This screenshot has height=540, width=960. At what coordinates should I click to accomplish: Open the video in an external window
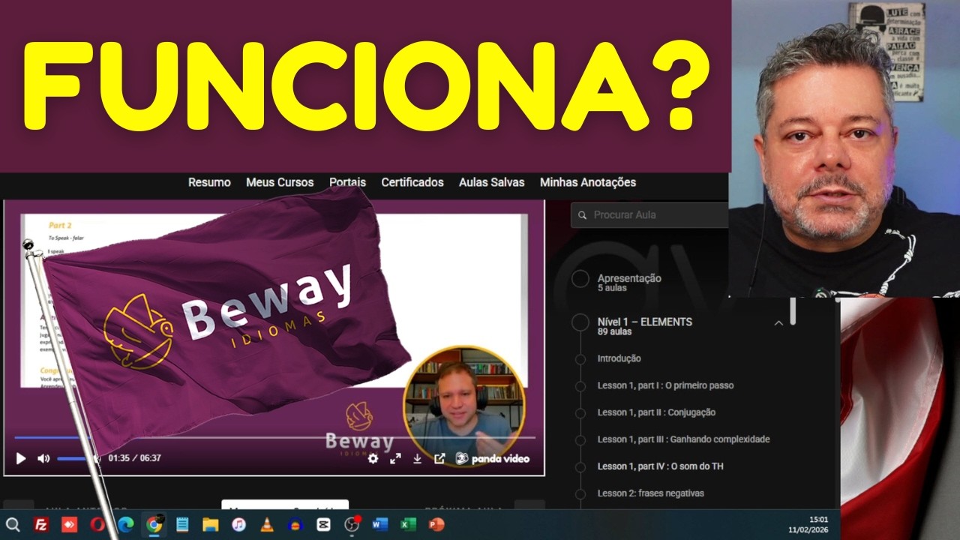tap(439, 458)
